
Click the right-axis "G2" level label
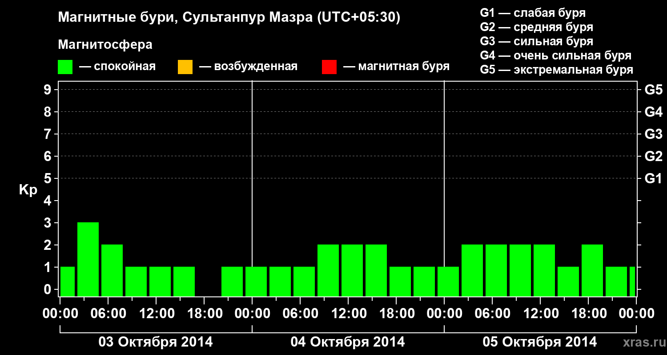(x=653, y=157)
